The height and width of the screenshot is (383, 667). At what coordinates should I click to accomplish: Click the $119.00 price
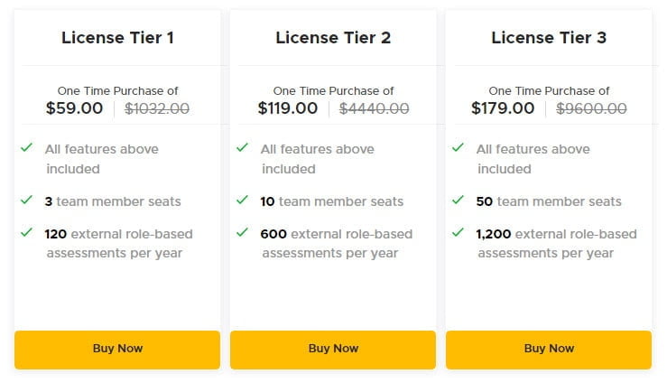[288, 108]
